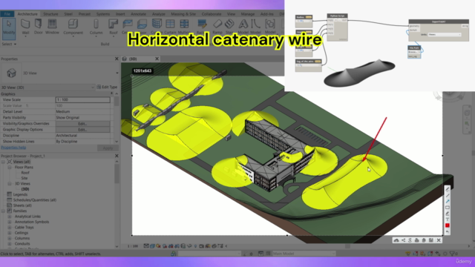Switch to the Structure ribbon tab

pos(50,14)
